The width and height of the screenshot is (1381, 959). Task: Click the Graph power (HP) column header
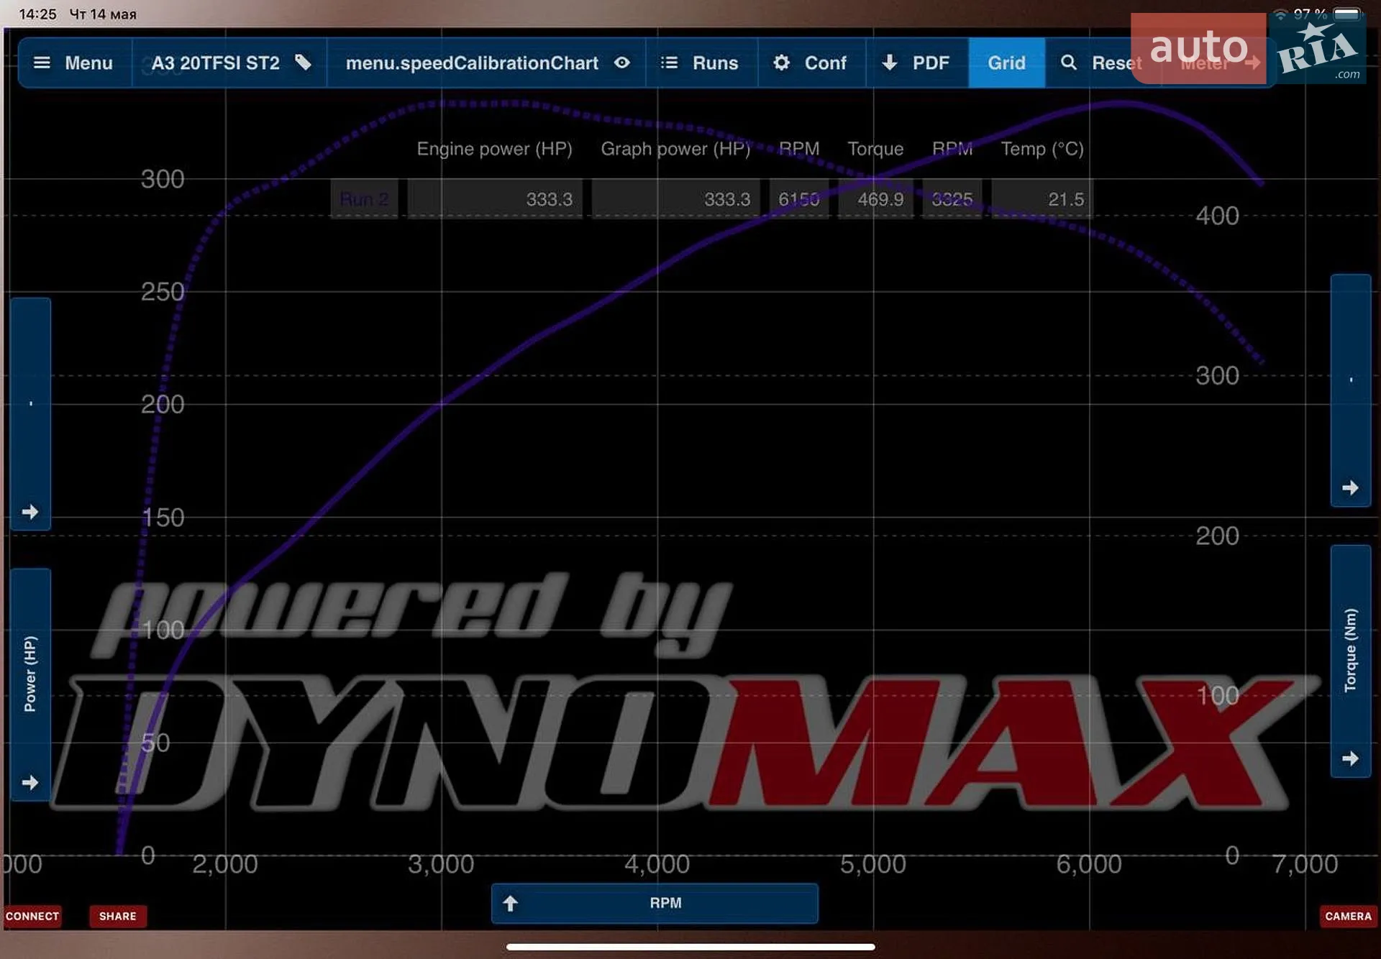point(675,149)
